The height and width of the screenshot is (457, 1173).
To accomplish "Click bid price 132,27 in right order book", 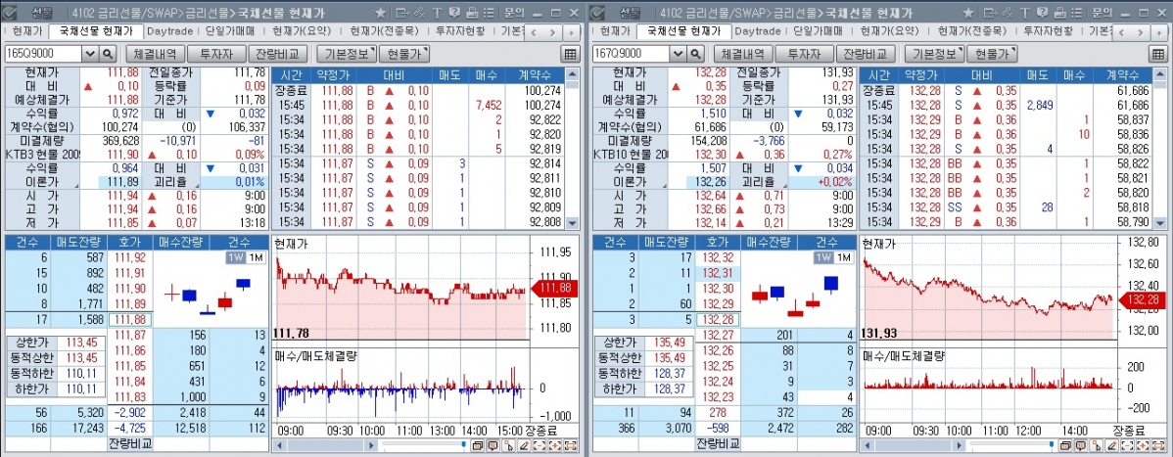I will click(717, 335).
